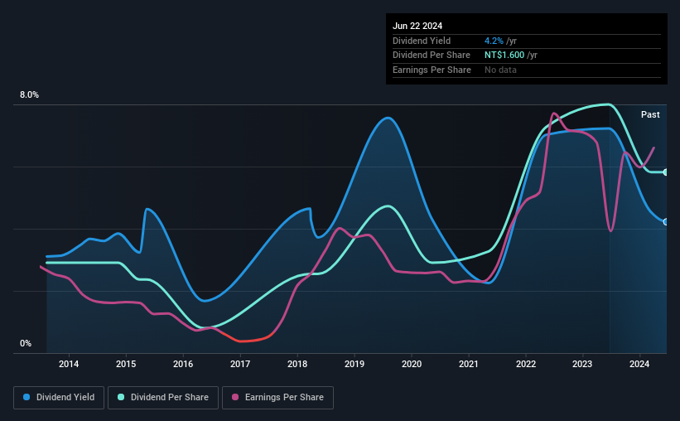680x421 pixels.
Task: Click the 2014 x-axis label
Action: tap(69, 364)
